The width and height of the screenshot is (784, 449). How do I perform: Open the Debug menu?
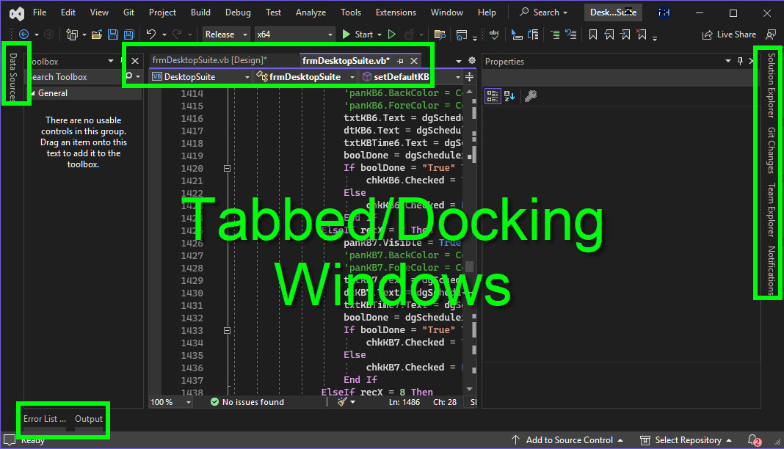click(x=238, y=12)
